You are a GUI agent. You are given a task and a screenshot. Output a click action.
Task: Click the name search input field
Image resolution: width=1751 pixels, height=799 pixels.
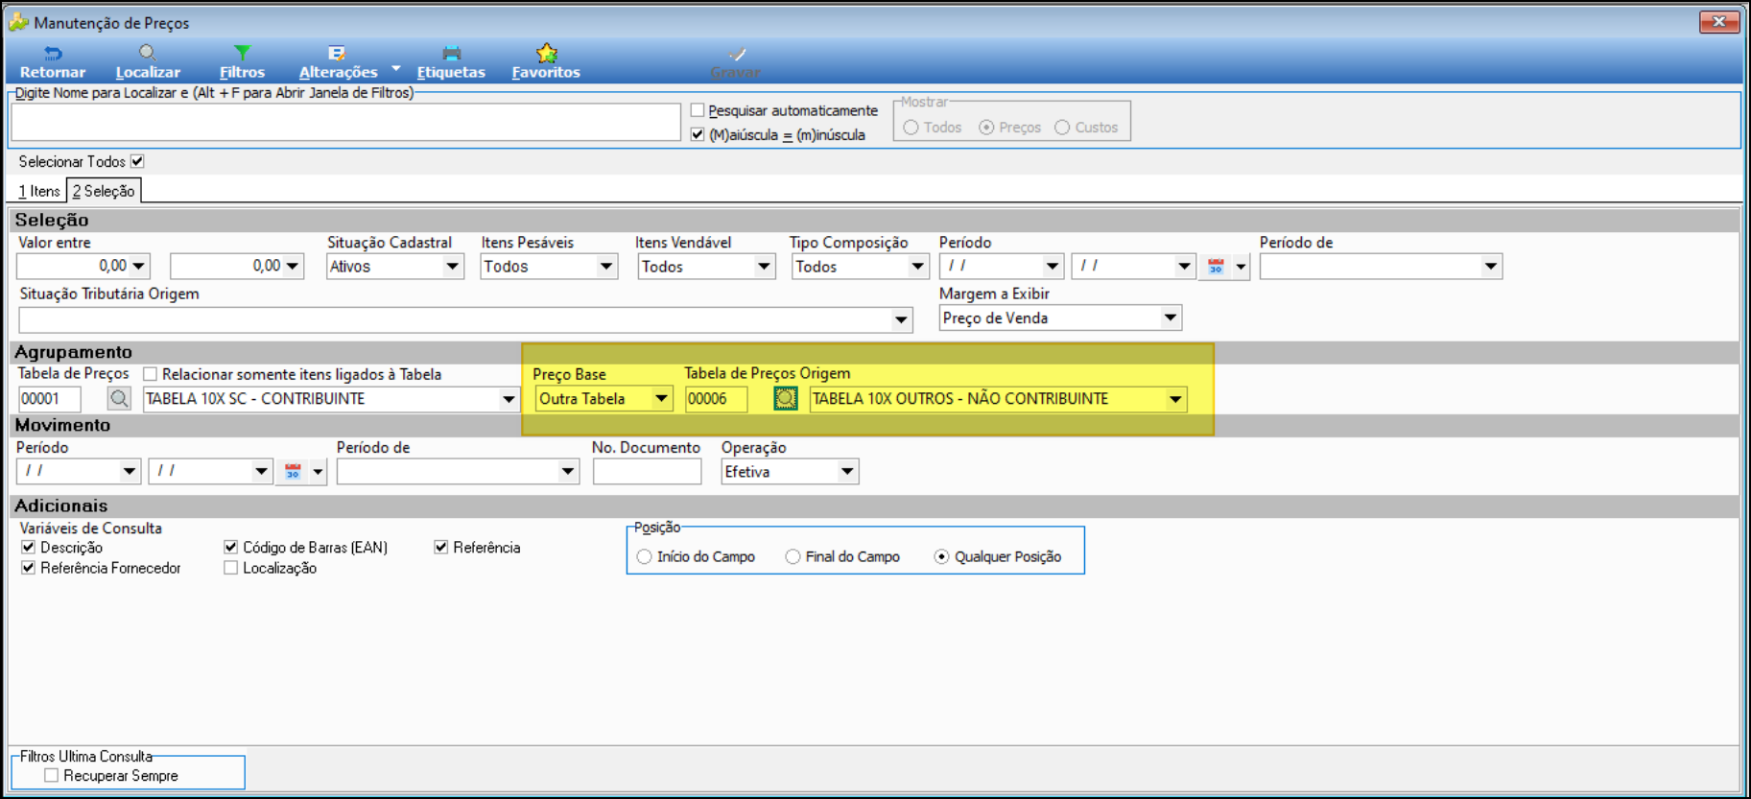(345, 122)
